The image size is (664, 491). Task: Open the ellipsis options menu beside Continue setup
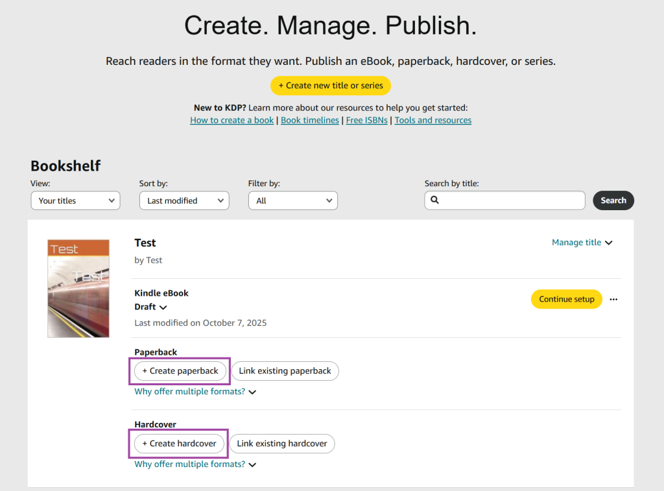pos(613,299)
